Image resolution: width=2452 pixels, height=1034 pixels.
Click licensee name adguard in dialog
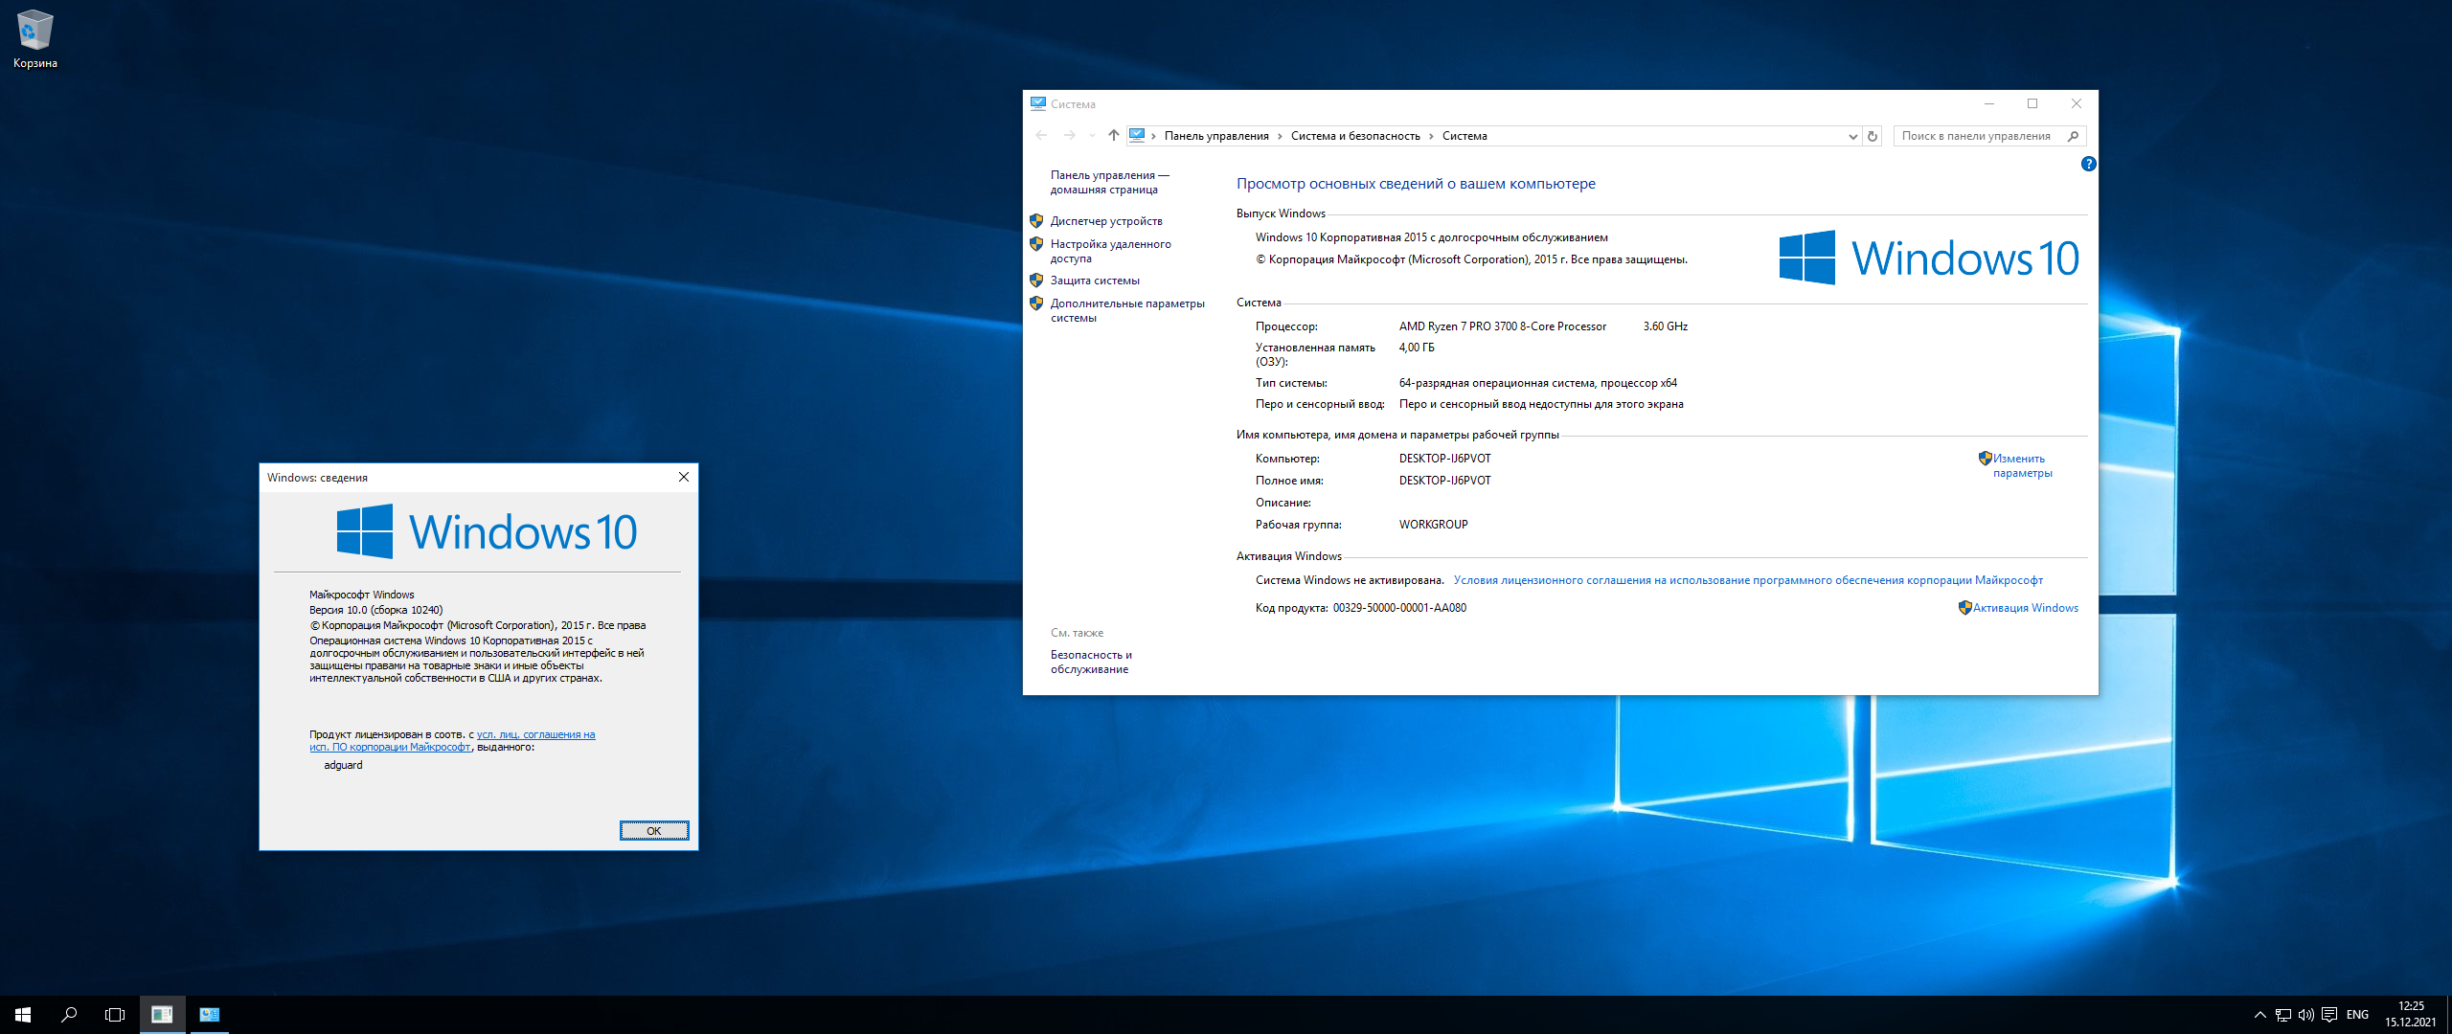coord(343,765)
